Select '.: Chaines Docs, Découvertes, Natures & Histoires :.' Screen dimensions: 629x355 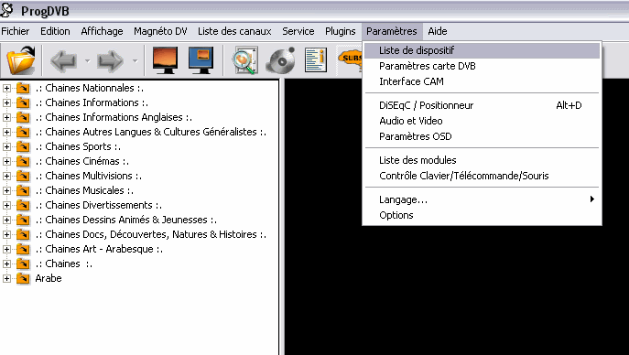point(150,234)
